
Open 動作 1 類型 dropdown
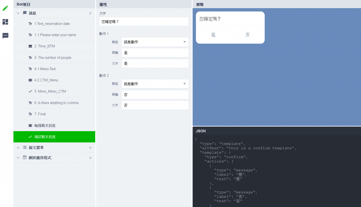pyautogui.click(x=155, y=42)
